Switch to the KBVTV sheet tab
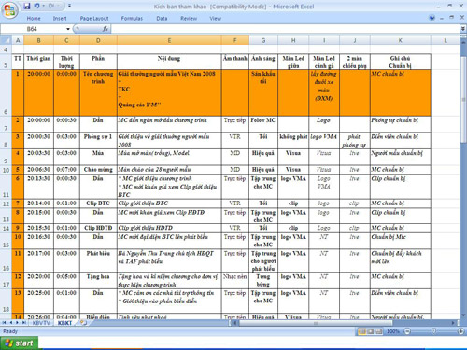This screenshot has width=467, height=350. pos(41,323)
